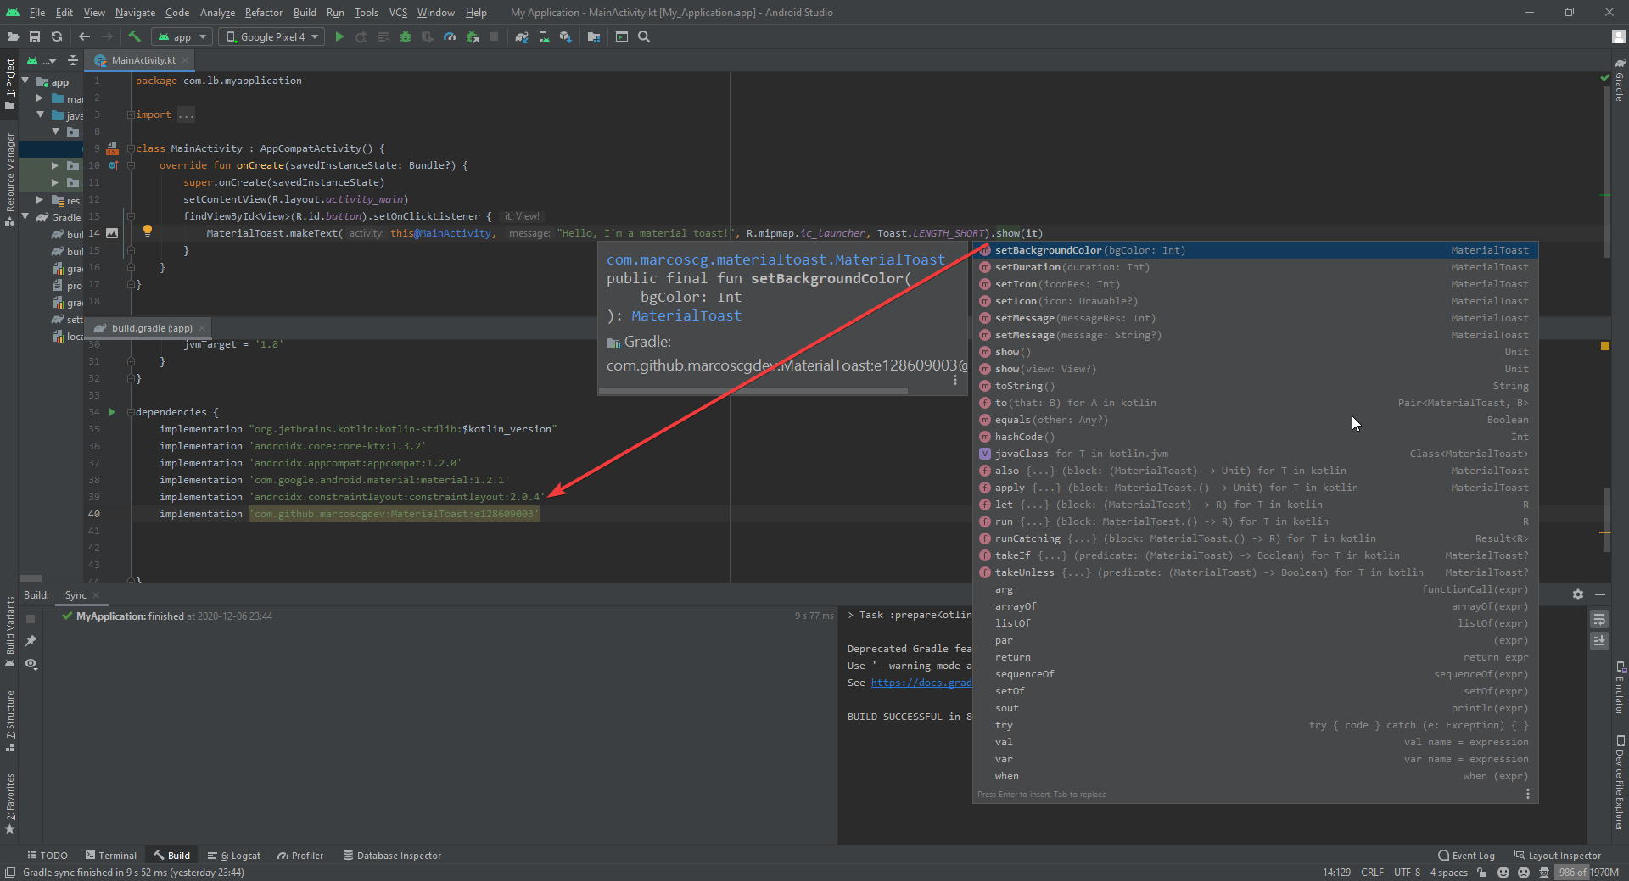
Task: Switch to the build.gradle (:app) editor tab
Action: (144, 328)
